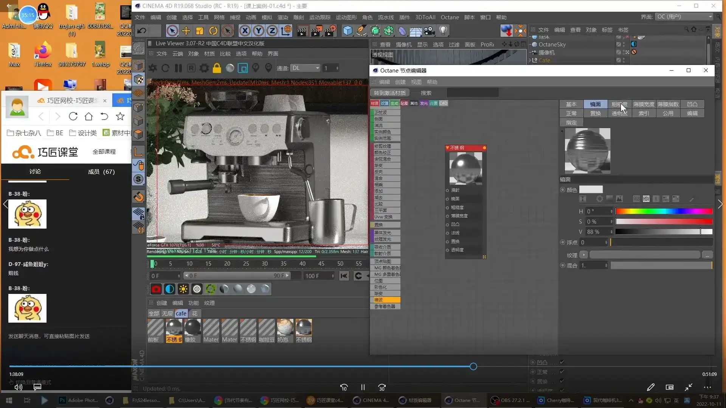The image size is (726, 408).
Task: Click the Light bulb icon
Action: click(x=443, y=31)
